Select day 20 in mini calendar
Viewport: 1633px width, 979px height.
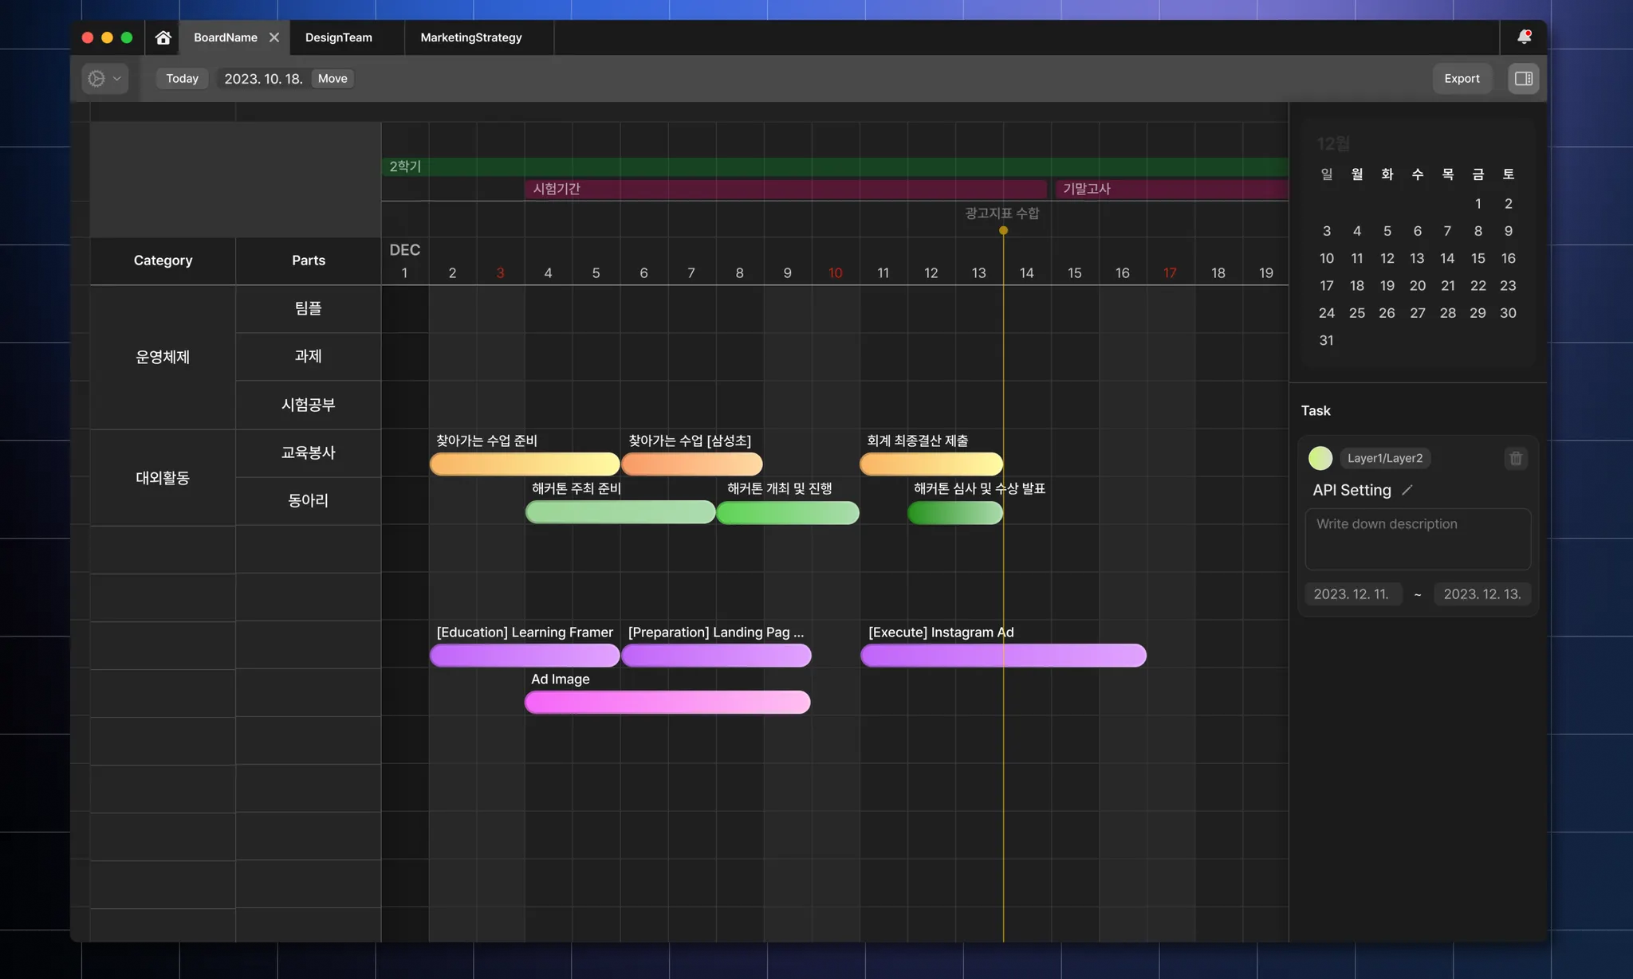coord(1417,285)
